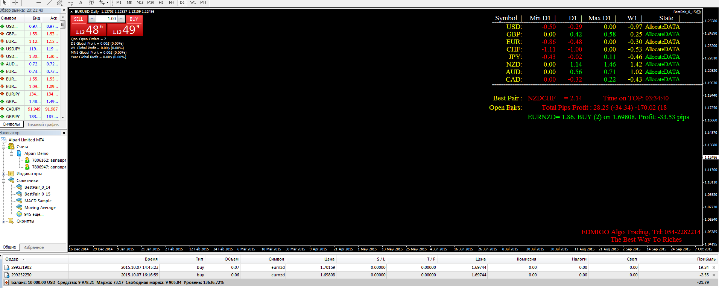Select the trendline drawing tool
Image resolution: width=719 pixels, height=288 pixels.
pos(49,2)
